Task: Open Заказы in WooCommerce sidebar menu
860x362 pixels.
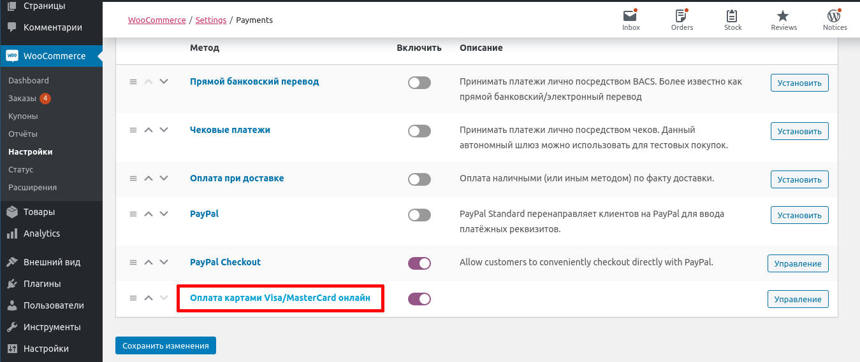Action: 22,99
